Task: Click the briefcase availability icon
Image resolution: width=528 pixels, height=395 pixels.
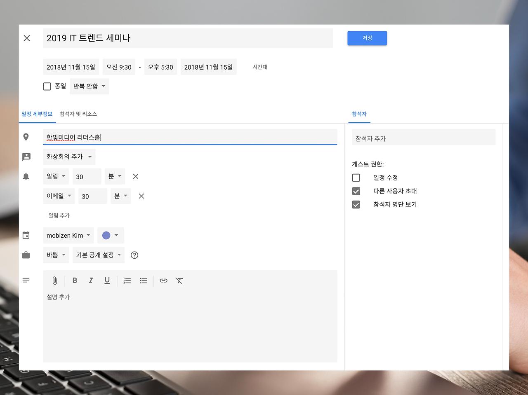Action: tap(26, 255)
